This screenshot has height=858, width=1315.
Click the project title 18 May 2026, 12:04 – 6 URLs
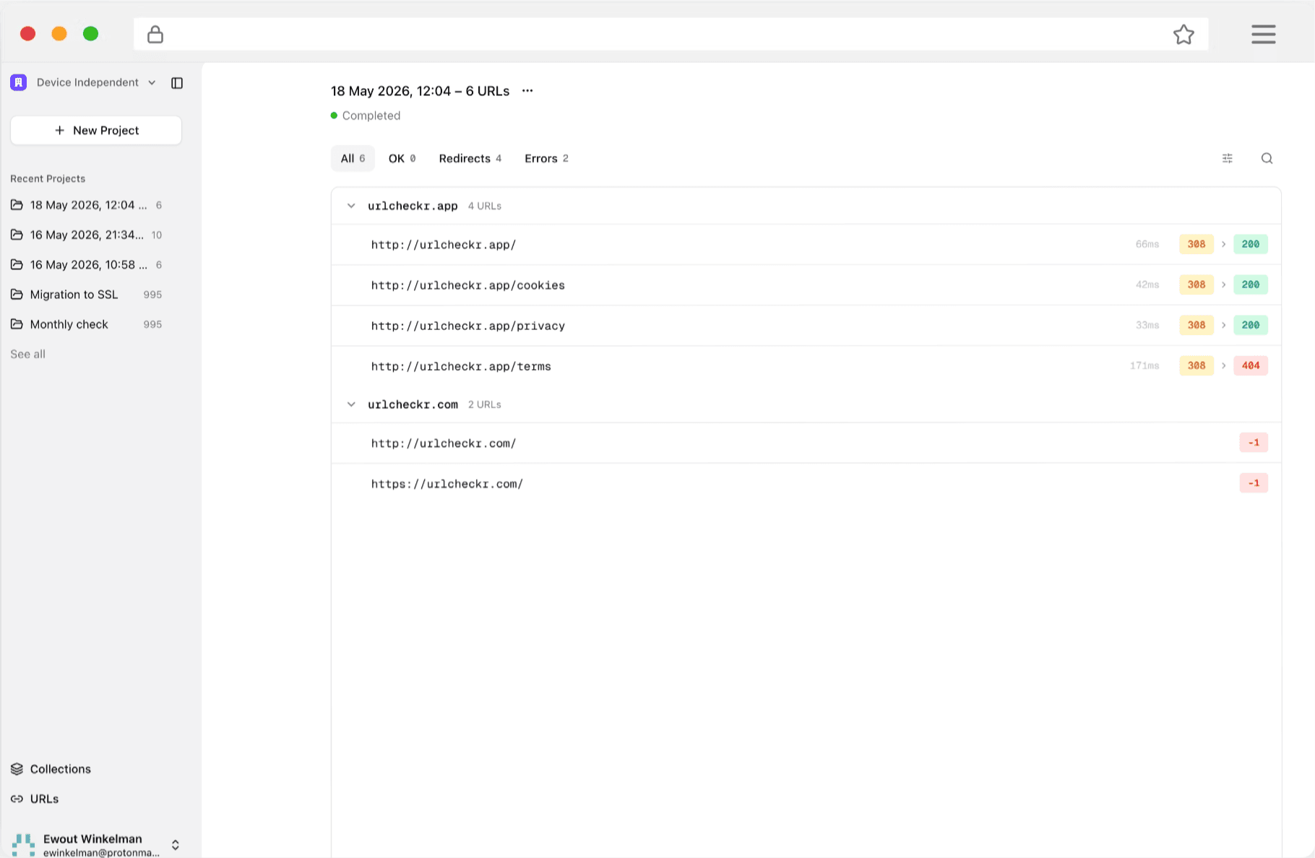pos(420,91)
